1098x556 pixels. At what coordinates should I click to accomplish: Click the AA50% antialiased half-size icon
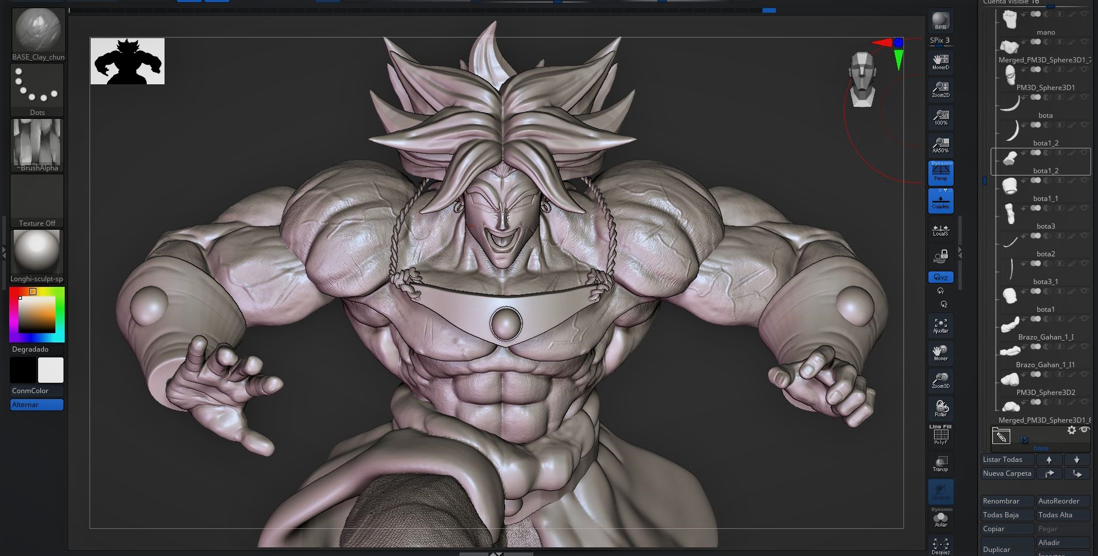940,145
